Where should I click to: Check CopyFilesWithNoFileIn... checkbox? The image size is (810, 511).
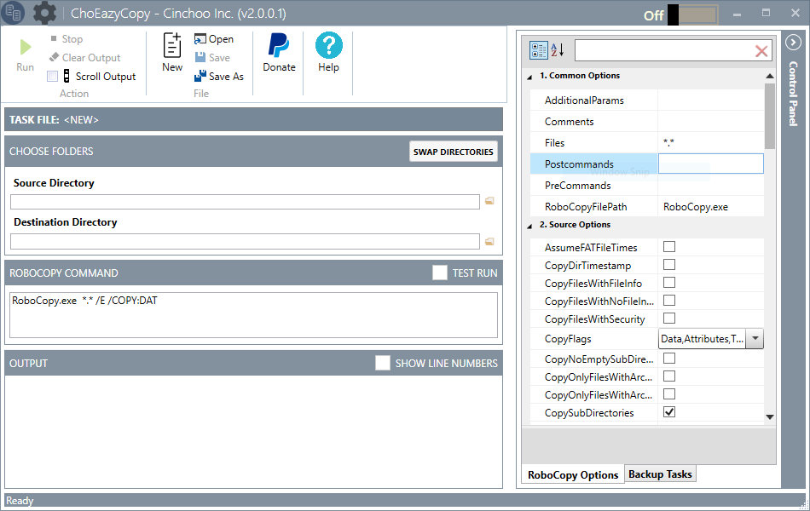tap(669, 301)
